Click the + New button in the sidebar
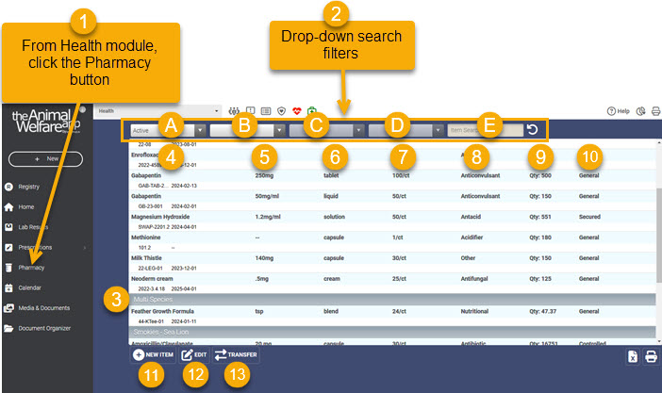This screenshot has width=662, height=393. (x=45, y=159)
